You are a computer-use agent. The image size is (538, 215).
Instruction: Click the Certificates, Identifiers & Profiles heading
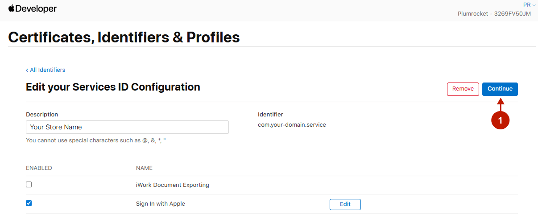[x=124, y=37]
